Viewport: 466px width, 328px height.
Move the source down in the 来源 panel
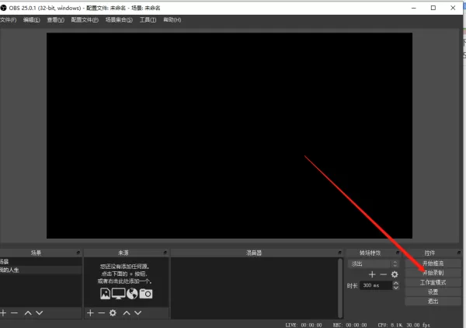(137, 312)
